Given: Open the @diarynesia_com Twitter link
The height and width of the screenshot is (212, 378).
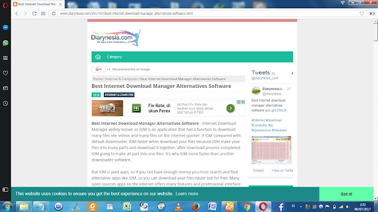Looking at the screenshot, I should tap(265, 78).
